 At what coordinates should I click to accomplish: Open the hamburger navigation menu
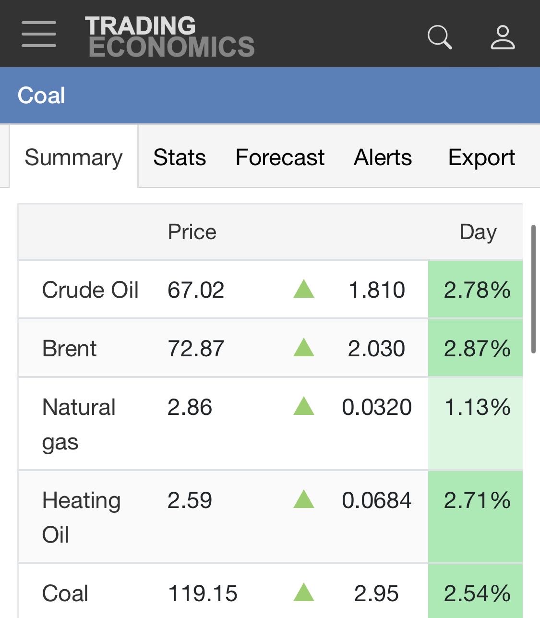coord(39,34)
